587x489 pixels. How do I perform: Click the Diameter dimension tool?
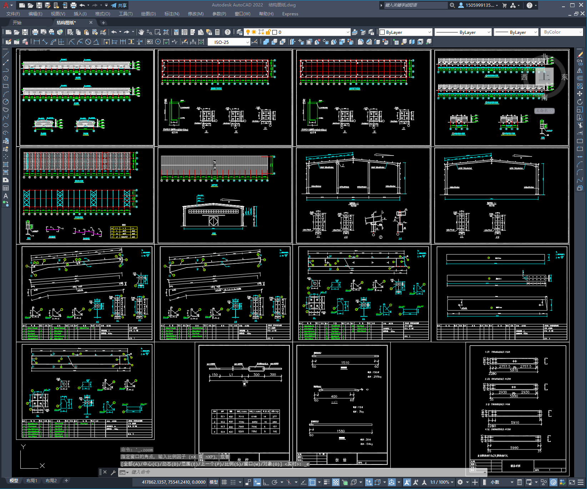(88, 42)
